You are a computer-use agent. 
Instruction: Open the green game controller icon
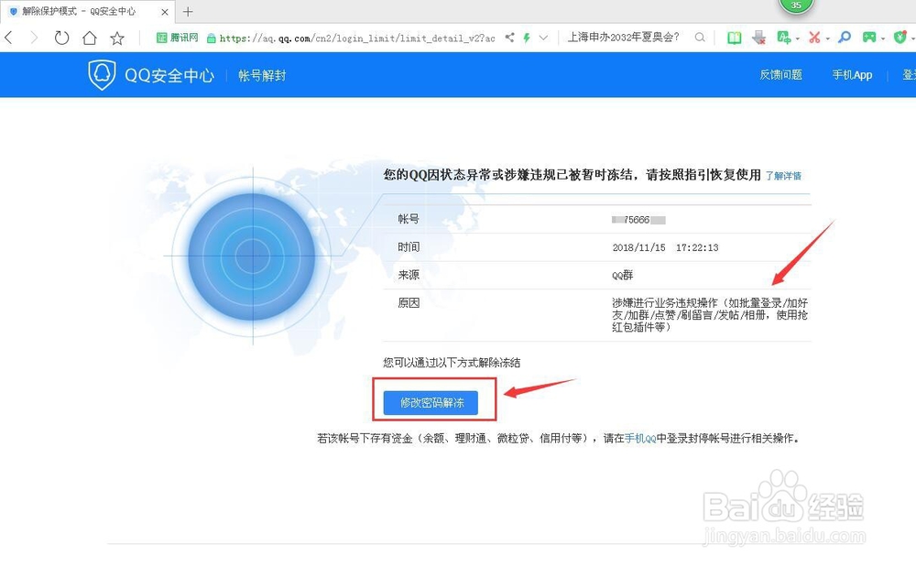point(870,38)
